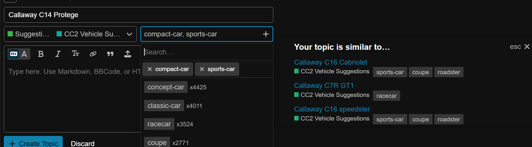Apply bold formatting in the editor
This screenshot has width=532, height=147.
coord(41,54)
